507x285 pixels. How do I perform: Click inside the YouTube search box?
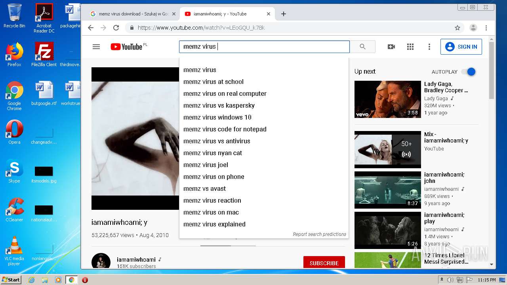[x=264, y=47]
